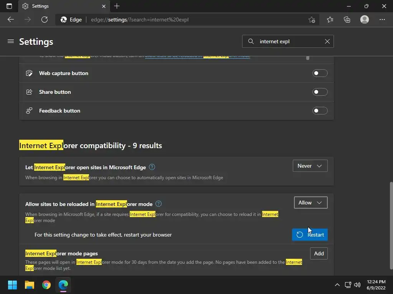The image size is (393, 294).
Task: Open the Settings hamburger menu
Action: click(10, 41)
